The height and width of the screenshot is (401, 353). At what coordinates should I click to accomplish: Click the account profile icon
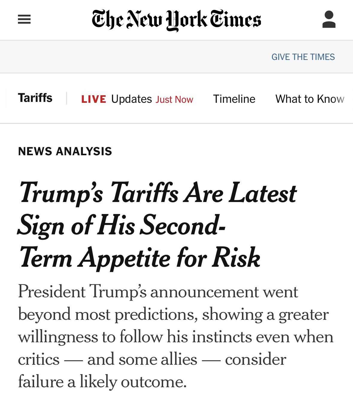click(329, 20)
